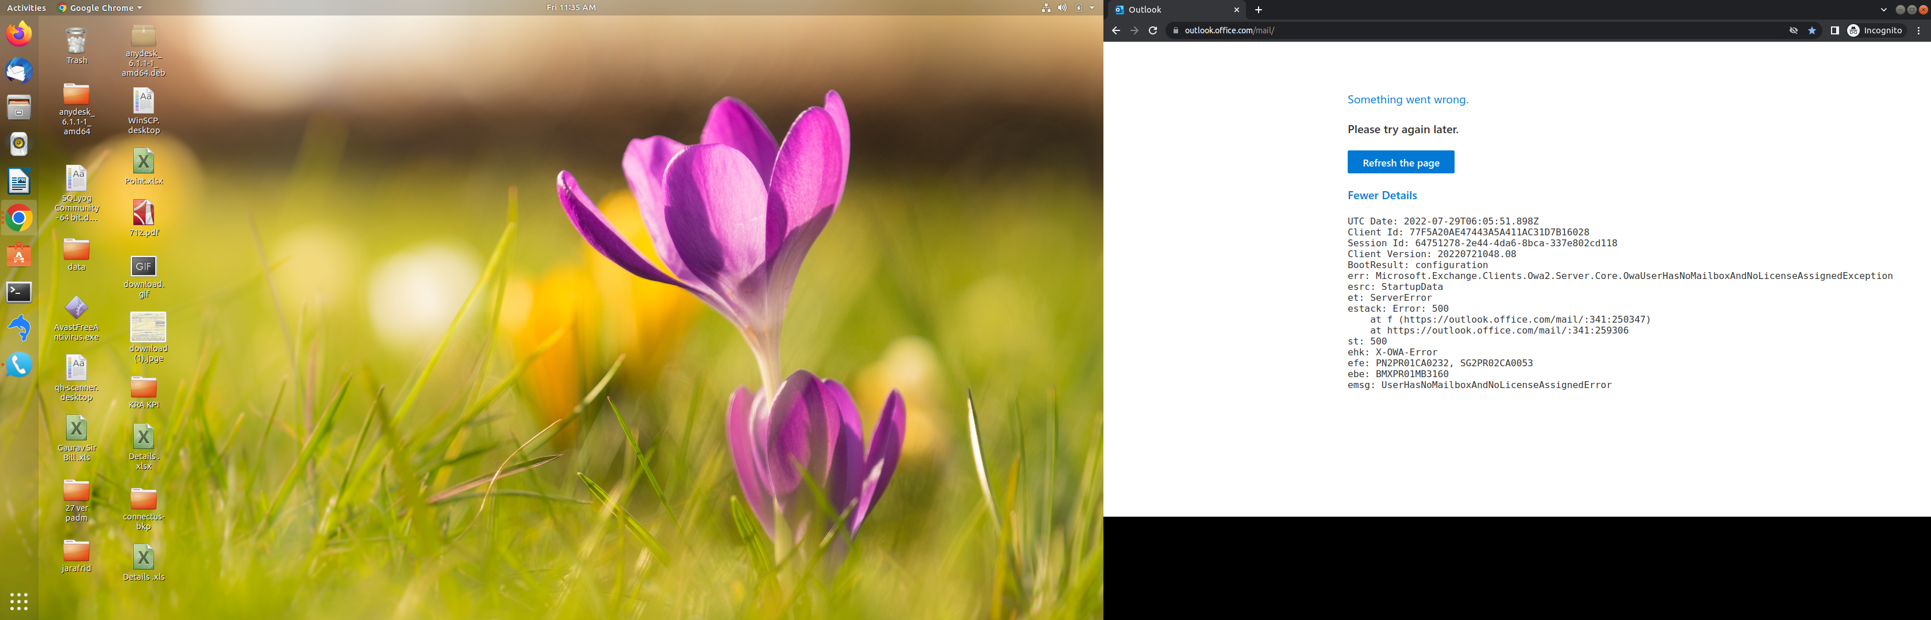Show all applications grid
This screenshot has height=620, width=1931.
point(19,600)
